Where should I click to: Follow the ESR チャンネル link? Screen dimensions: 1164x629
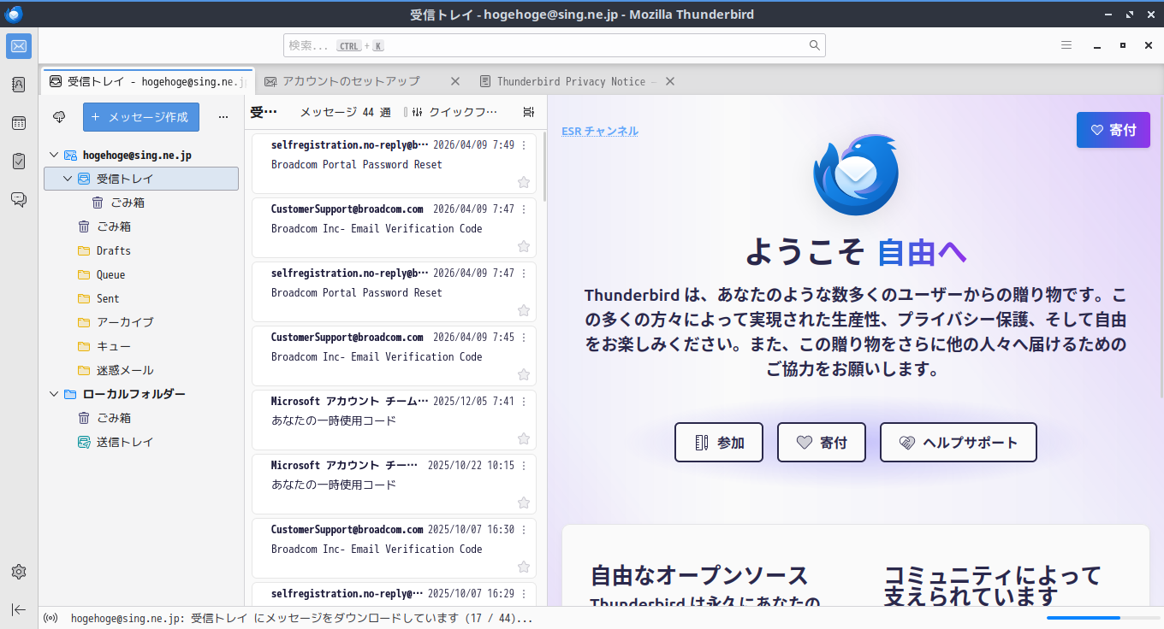[x=600, y=131]
